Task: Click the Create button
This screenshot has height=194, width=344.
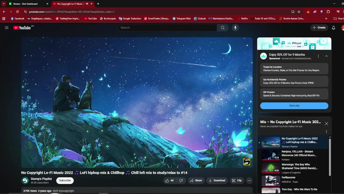Action: 319,27
